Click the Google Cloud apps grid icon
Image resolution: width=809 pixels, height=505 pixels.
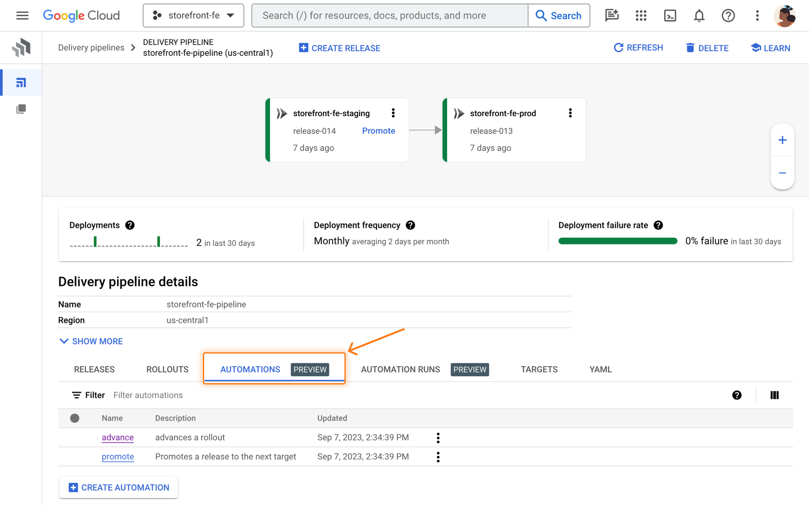(x=641, y=16)
